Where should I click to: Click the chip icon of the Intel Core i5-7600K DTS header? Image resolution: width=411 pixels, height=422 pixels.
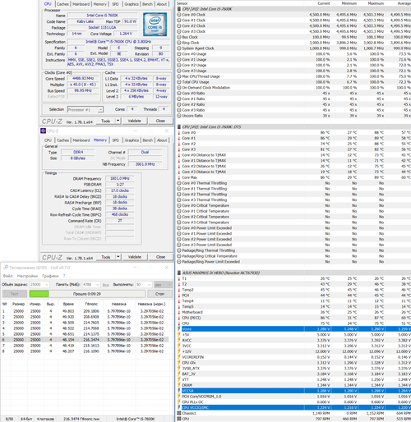click(x=179, y=127)
